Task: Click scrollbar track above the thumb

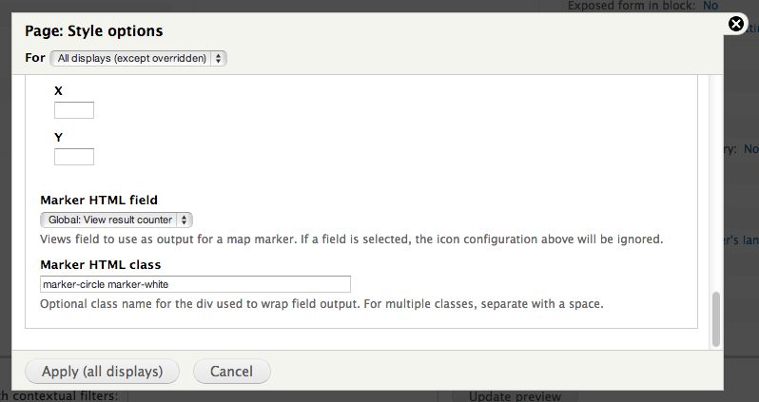Action: (716, 183)
